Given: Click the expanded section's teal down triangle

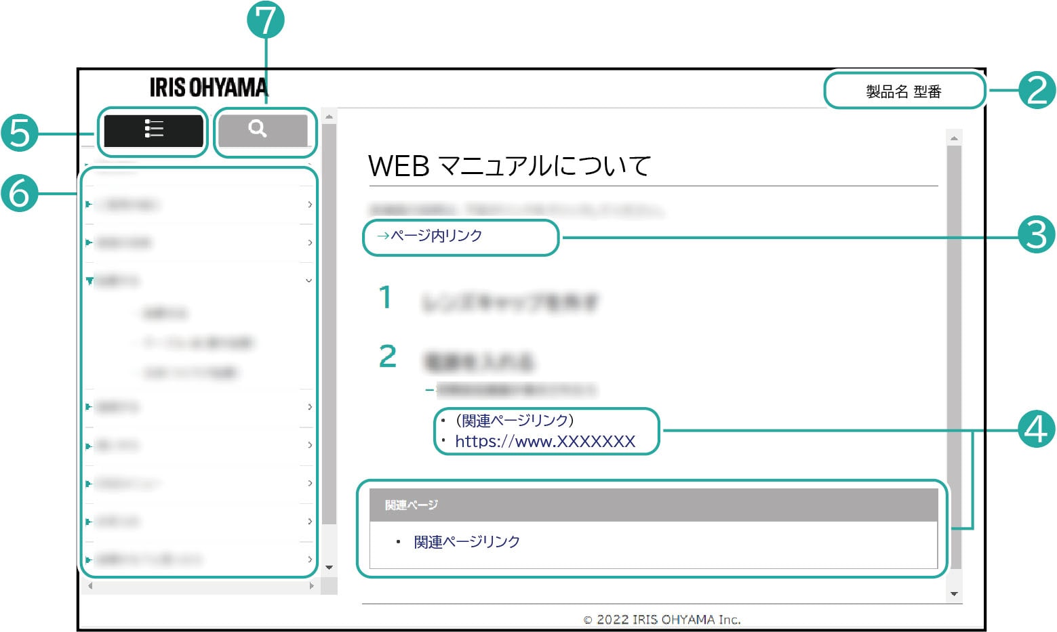Looking at the screenshot, I should 89,280.
